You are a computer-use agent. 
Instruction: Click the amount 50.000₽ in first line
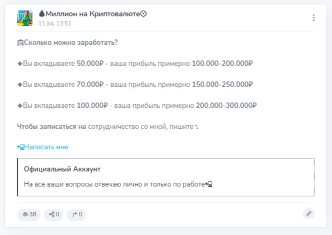[x=90, y=63]
